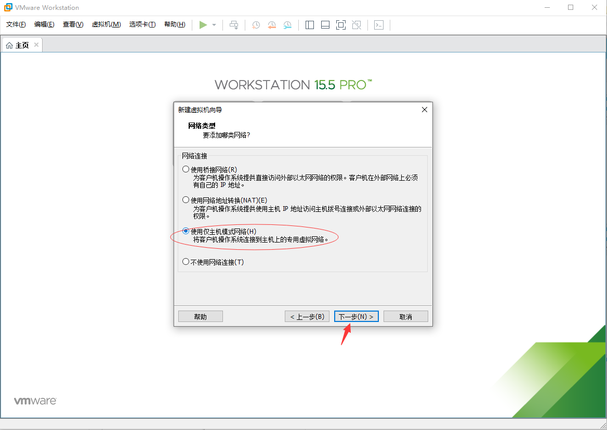Minimize the VMware Workstation window
This screenshot has width=607, height=430.
547,7
